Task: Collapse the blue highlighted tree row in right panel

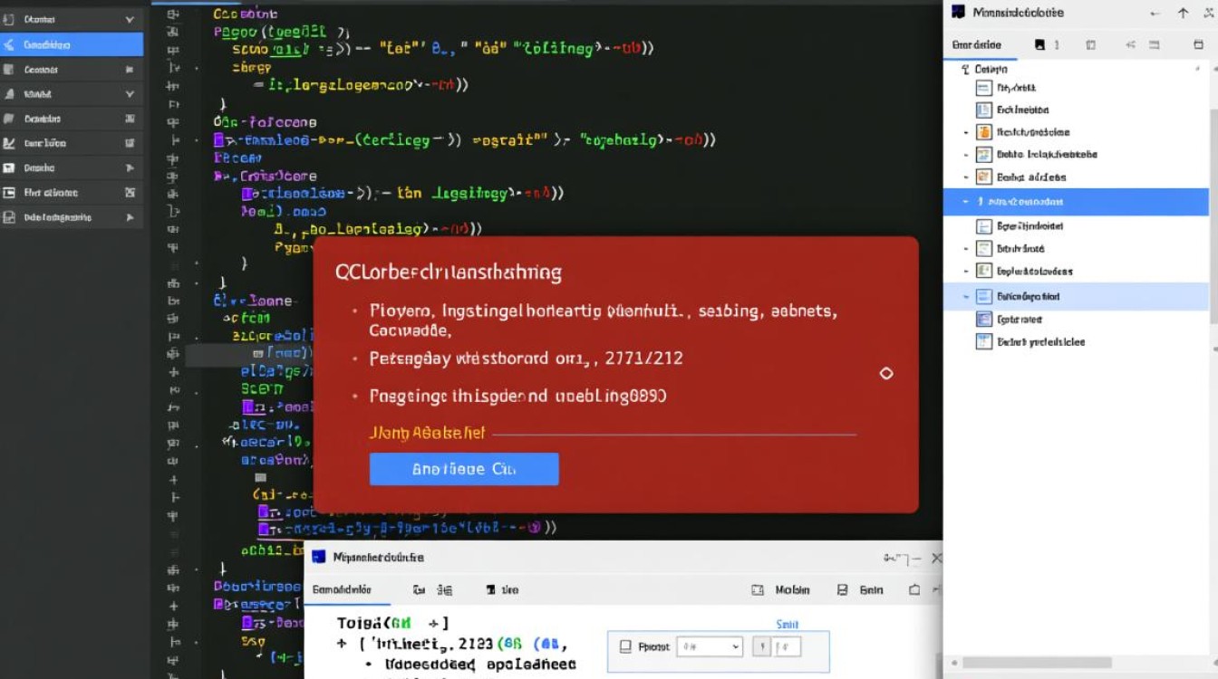Action: (966, 201)
